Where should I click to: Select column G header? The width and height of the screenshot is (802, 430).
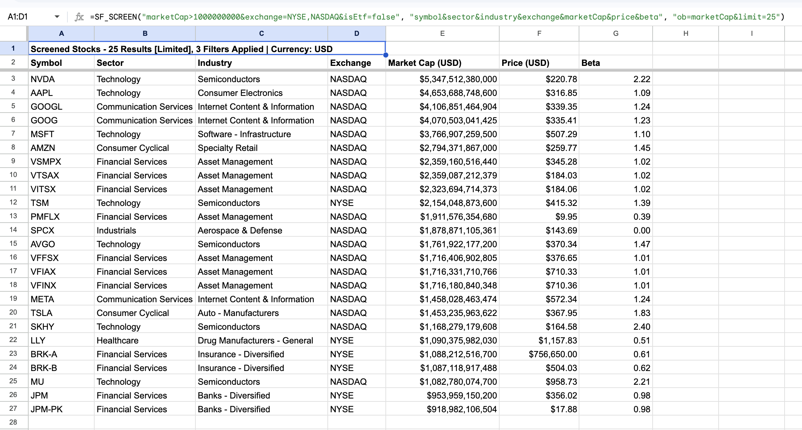pos(616,33)
